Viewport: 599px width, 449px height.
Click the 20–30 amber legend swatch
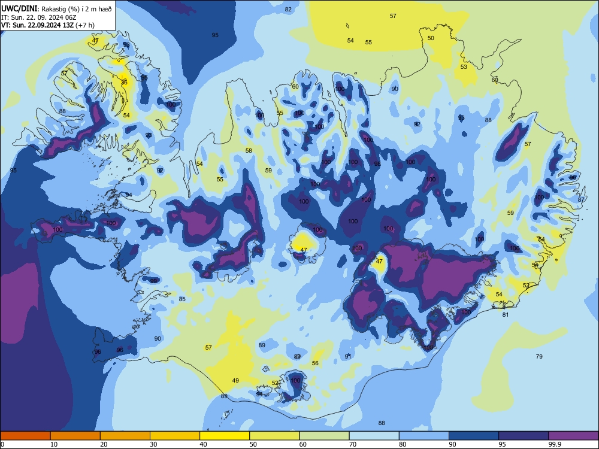(125, 436)
